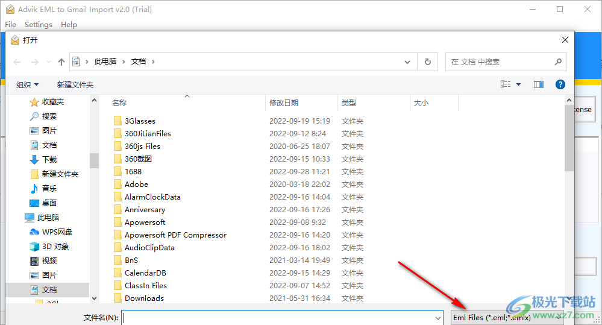Screen dimensions: 602x325
Task: Select 新建文件夹 in the navigation pane
Action: click(54, 174)
